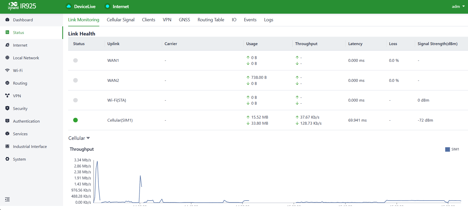
Task: Open the Logs tab
Action: tap(269, 20)
